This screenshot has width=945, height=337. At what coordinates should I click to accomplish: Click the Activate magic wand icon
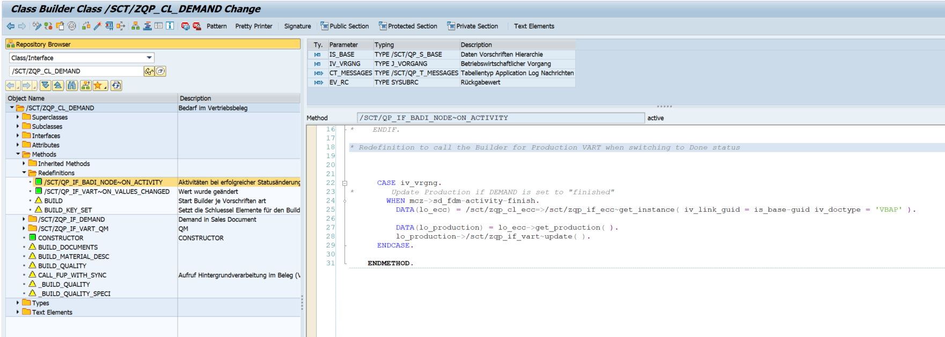coord(97,26)
